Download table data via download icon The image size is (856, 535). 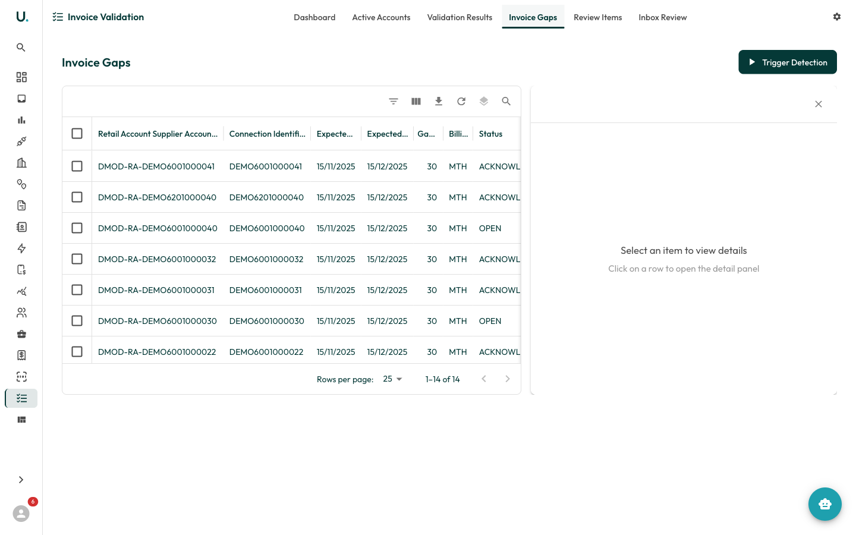pos(439,101)
